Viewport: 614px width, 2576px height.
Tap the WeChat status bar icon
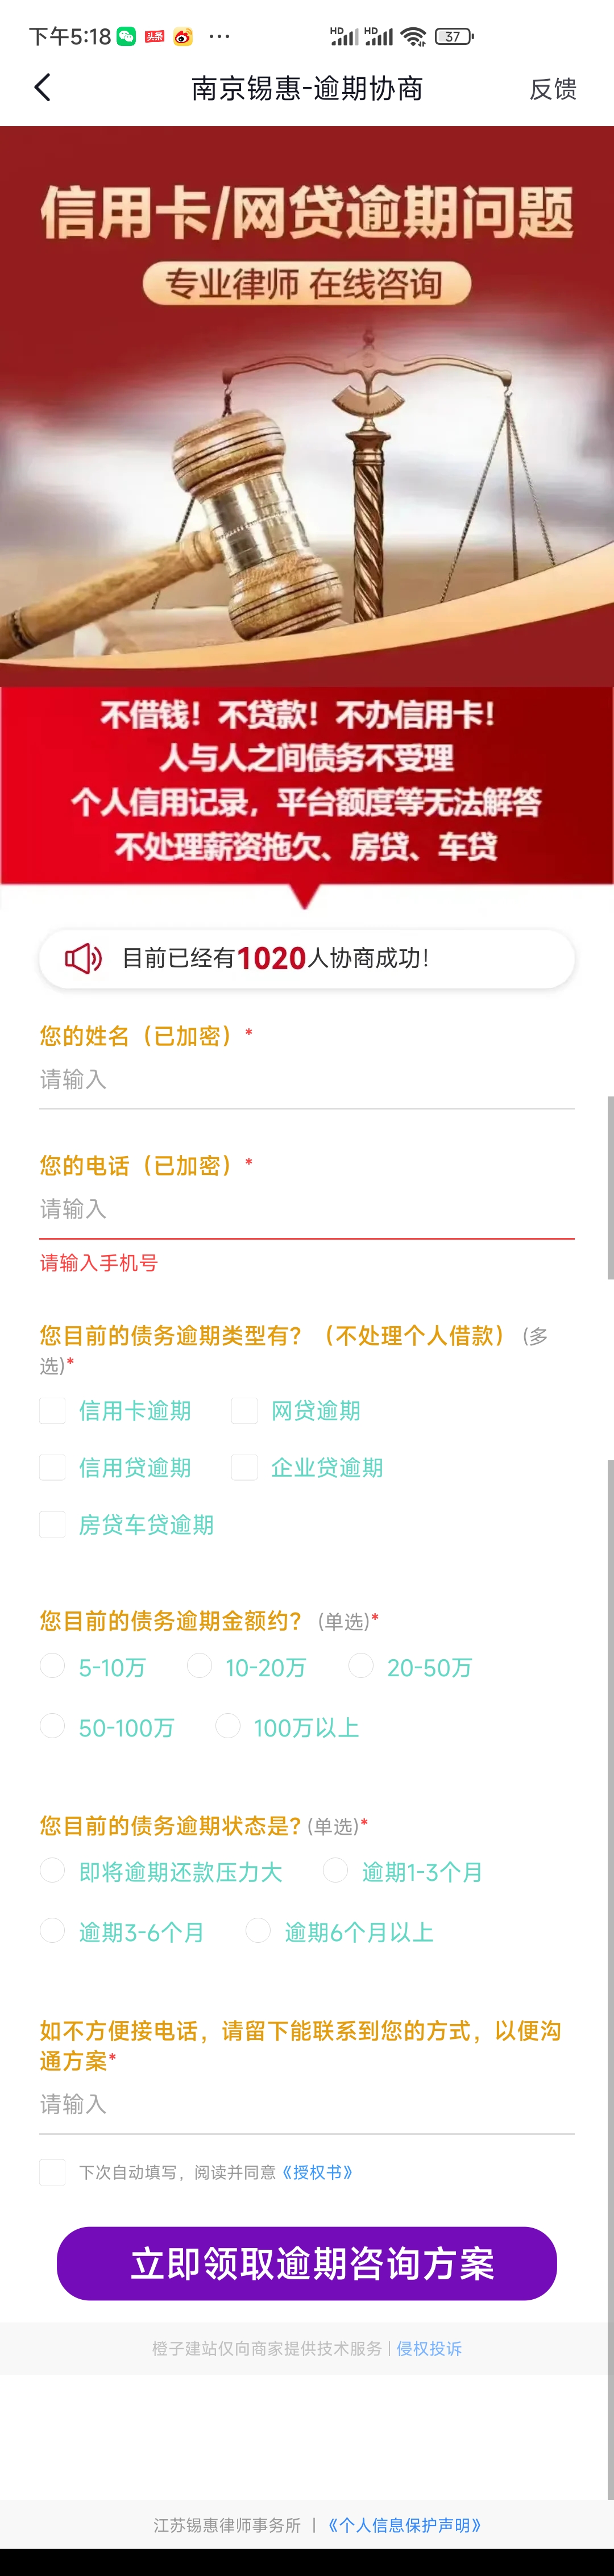126,37
